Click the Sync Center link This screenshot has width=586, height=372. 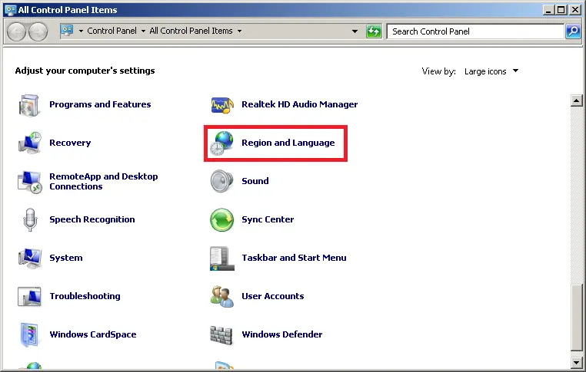point(268,219)
